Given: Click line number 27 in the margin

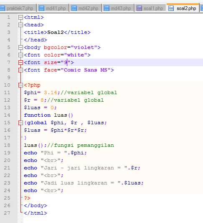Looking at the screenshot, I should 7,213.
